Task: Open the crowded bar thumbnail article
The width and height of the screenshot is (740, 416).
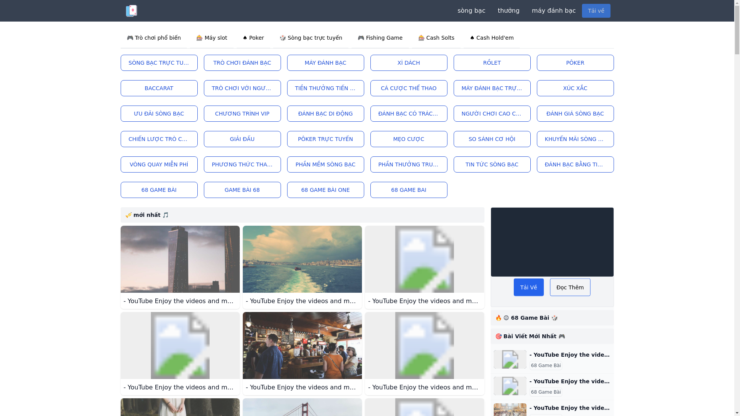Action: pos(302,346)
